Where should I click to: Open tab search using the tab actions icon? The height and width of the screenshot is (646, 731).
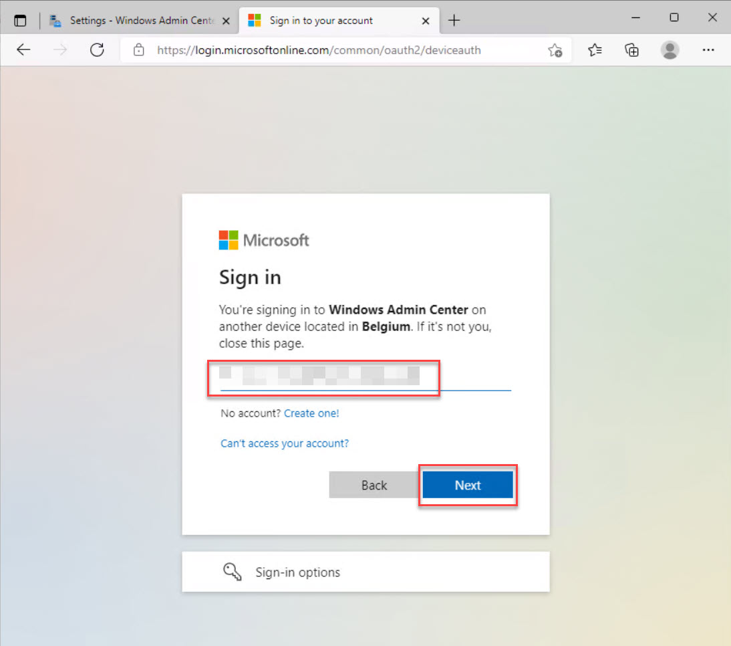click(x=20, y=20)
